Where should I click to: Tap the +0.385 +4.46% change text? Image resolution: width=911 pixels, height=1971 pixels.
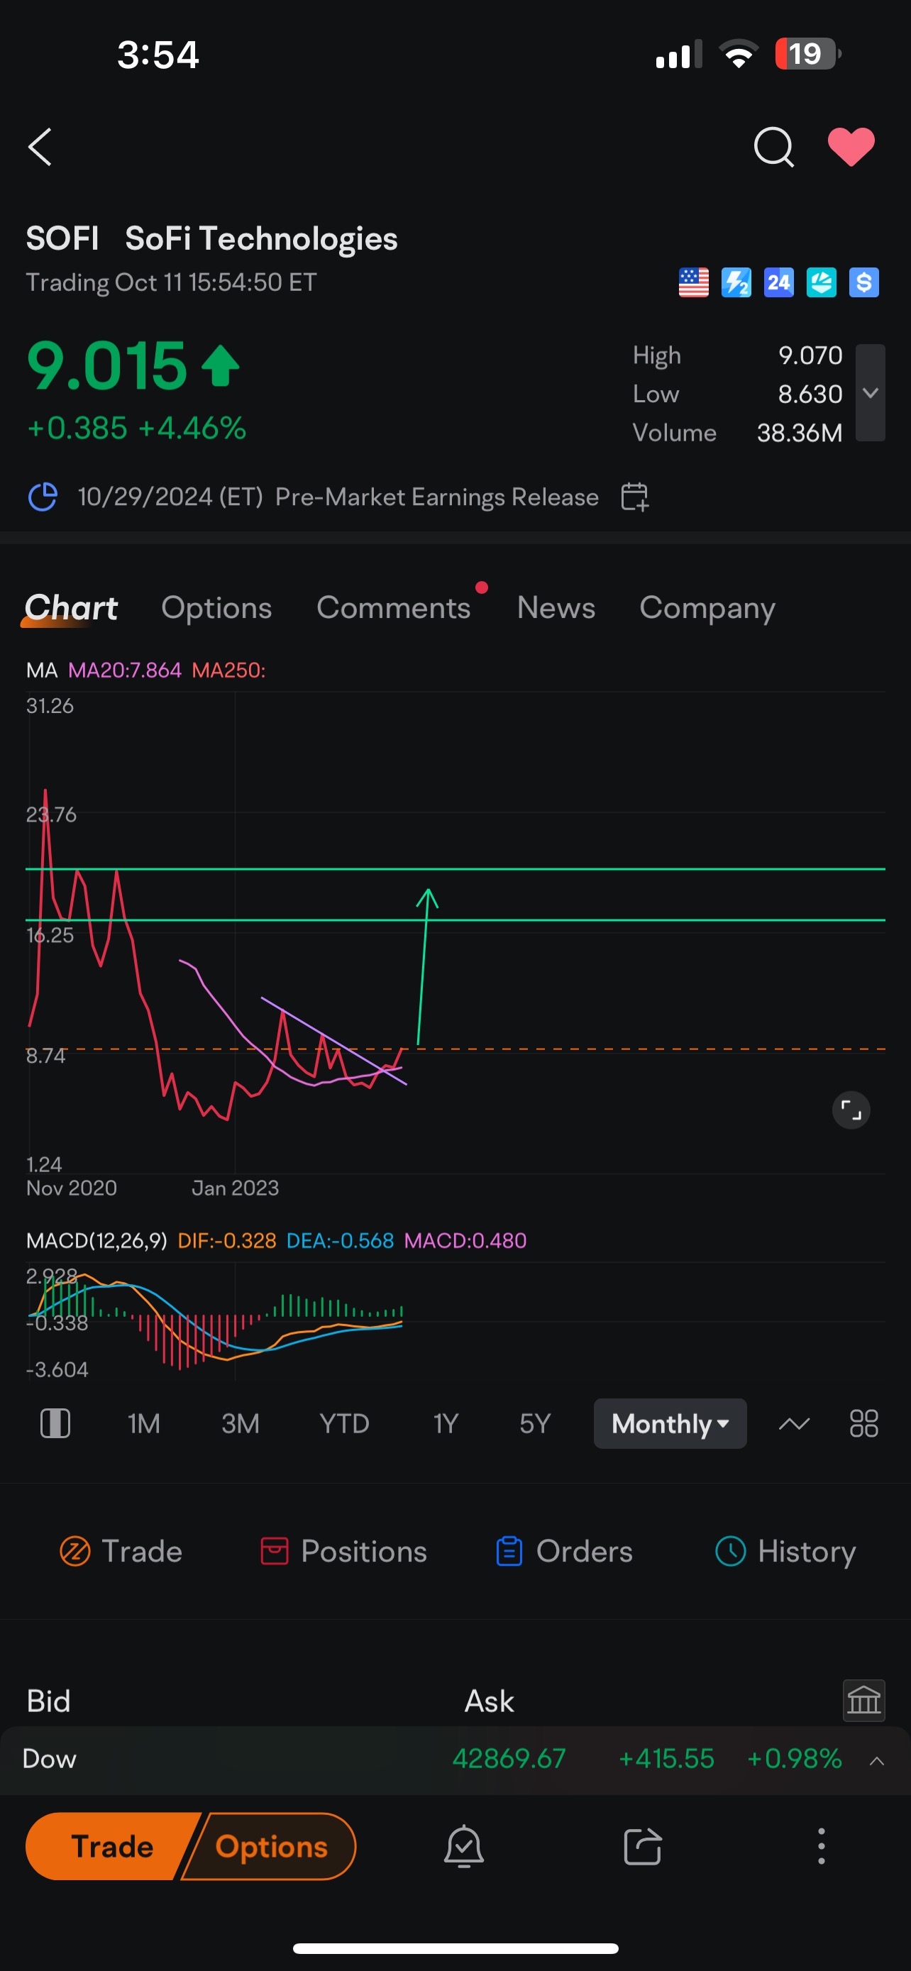(x=136, y=428)
